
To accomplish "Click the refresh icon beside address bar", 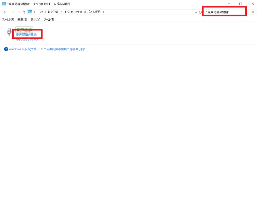I will [200, 12].
